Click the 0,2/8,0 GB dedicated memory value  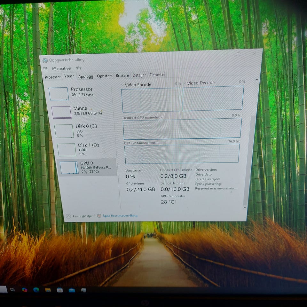click(x=173, y=176)
